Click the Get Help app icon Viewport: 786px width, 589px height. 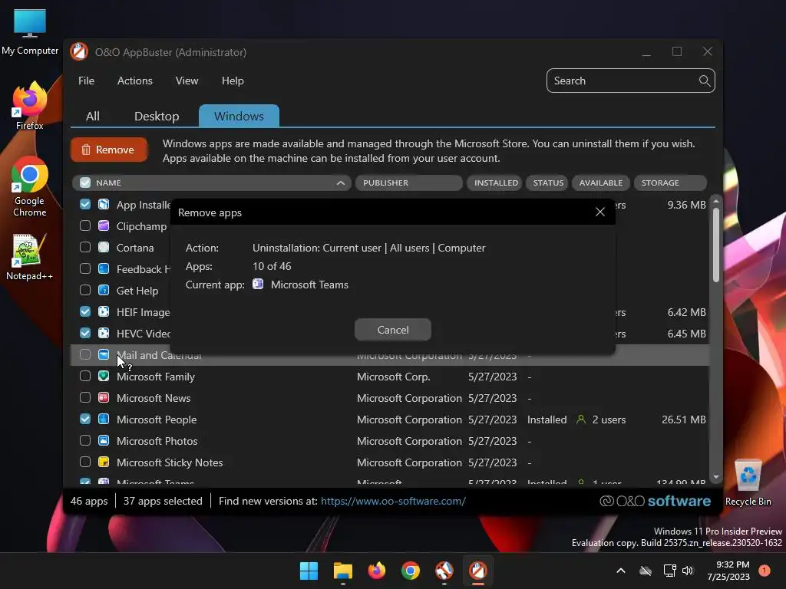click(x=104, y=291)
